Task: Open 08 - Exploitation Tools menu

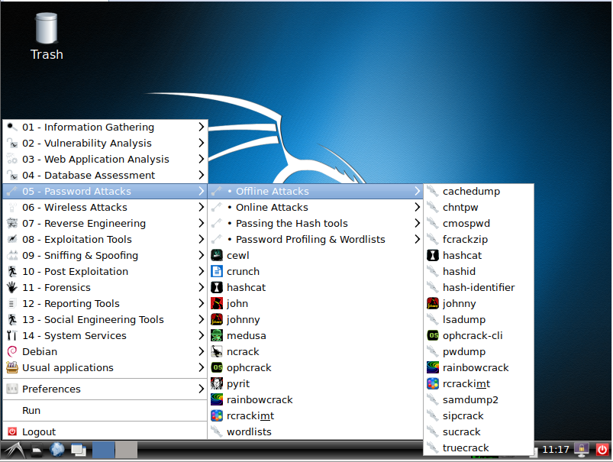Action: coord(105,240)
